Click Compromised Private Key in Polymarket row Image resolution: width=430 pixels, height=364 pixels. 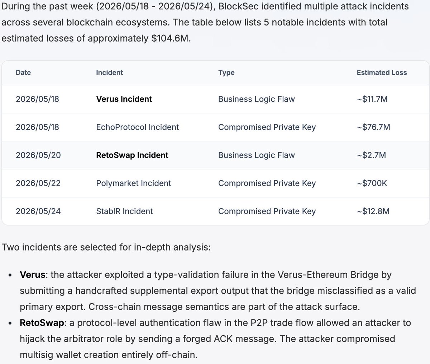[267, 183]
